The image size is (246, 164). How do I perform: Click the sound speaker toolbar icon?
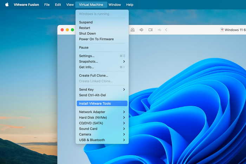142,30
